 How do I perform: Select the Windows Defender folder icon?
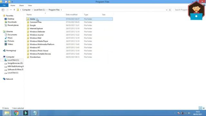coord(28,32)
